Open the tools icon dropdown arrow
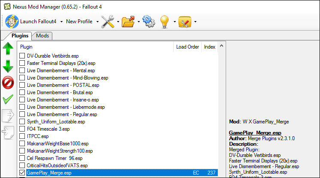320x178 pixels. click(118, 21)
